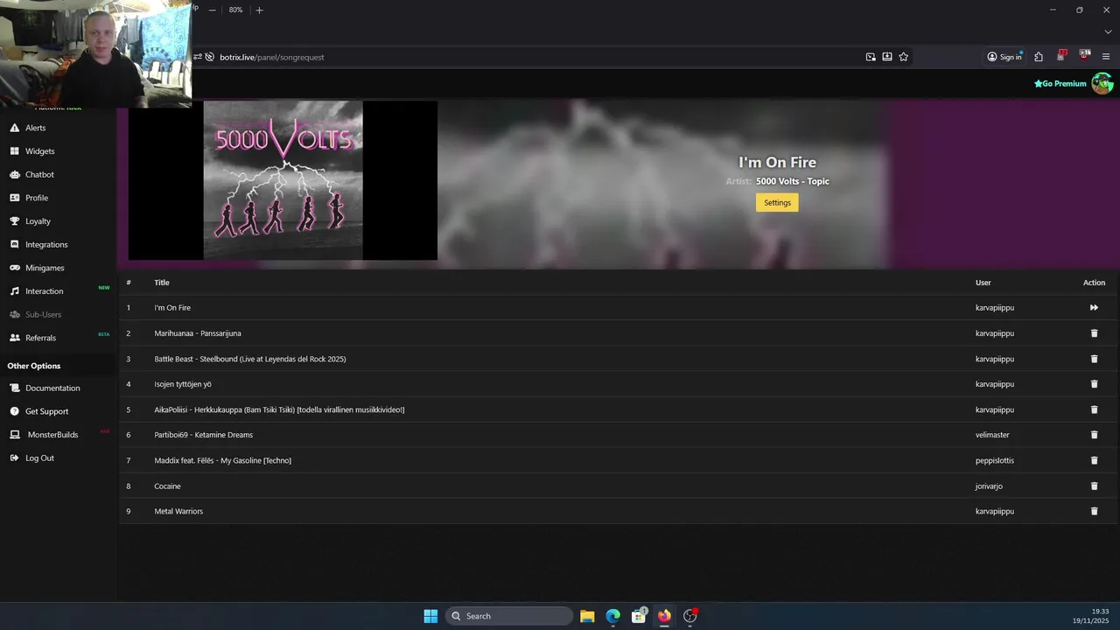Click the velimaster user name
This screenshot has height=630, width=1120.
click(x=992, y=435)
